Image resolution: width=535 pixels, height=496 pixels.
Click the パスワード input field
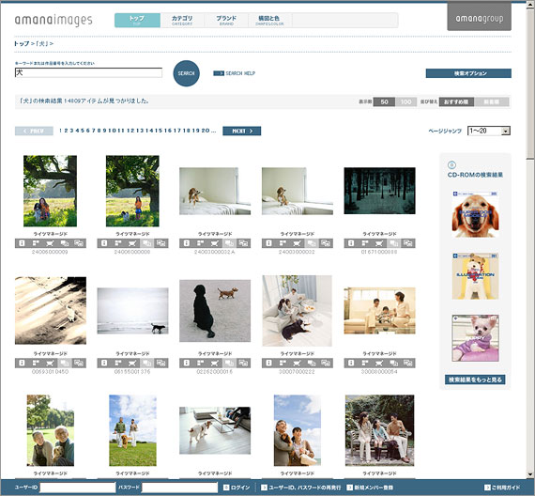(179, 488)
